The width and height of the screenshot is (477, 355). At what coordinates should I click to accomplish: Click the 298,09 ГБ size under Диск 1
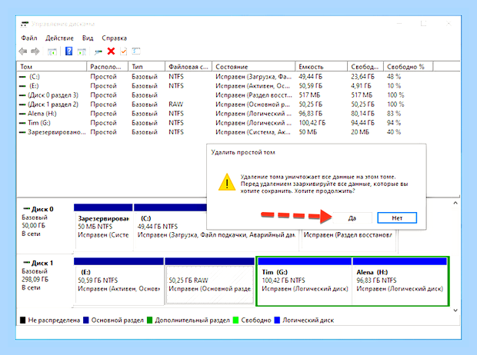[x=35, y=280]
